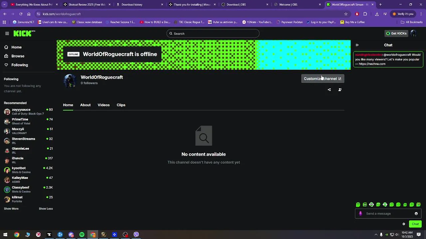Expand recommended list with Show More
Screen dimensions: 426x239
(11, 209)
